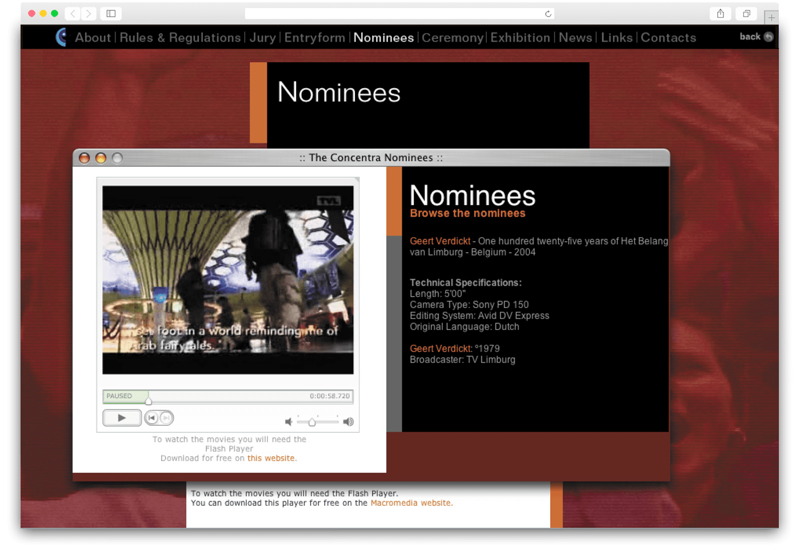Screen dimensions: 800x551
Task: Show all tabs overview in Safari
Action: [746, 14]
